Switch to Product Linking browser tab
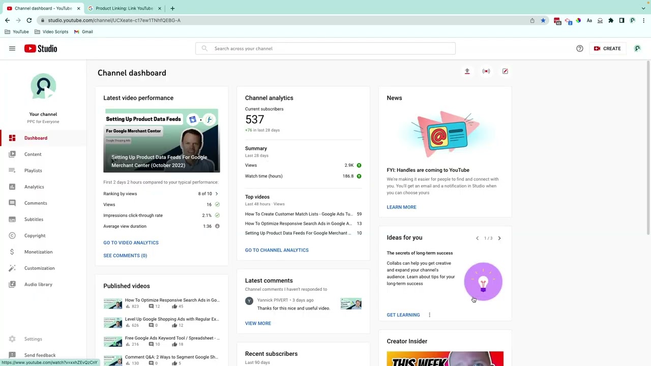Screen dimensions: 651x366 [x=124, y=8]
